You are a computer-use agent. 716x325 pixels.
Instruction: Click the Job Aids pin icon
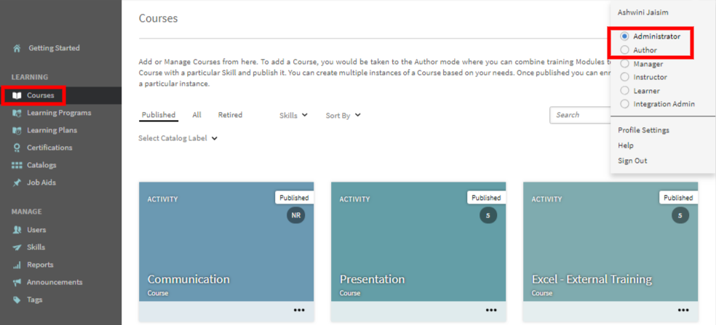coord(17,182)
